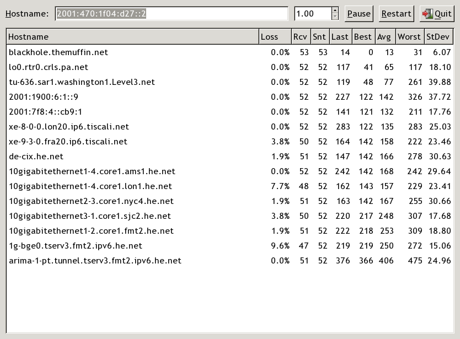Viewport: 460px width, 339px height.
Task: Select the 2001:7f8:4::cb9:1 hop
Action: [230, 112]
